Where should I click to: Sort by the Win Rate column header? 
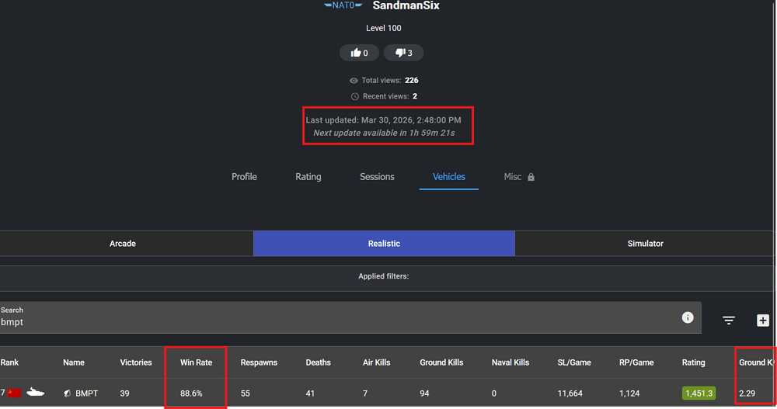click(x=196, y=362)
